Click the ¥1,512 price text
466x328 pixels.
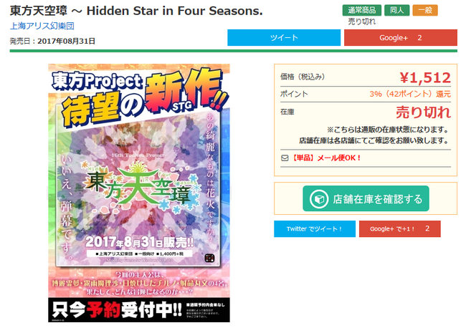tap(425, 78)
